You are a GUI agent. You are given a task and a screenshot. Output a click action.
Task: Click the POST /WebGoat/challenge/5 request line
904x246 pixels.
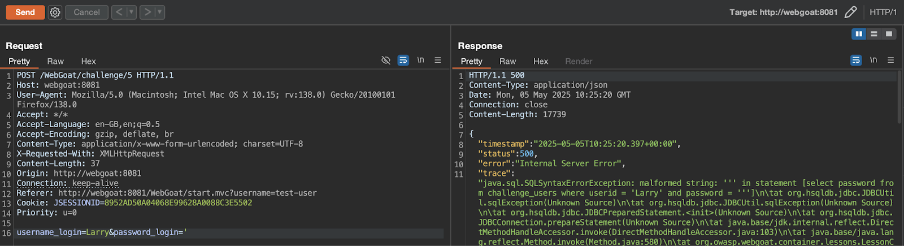[95, 75]
